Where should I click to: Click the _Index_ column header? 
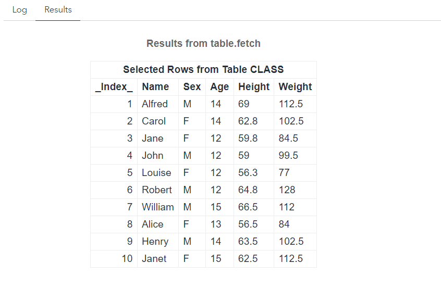[114, 87]
